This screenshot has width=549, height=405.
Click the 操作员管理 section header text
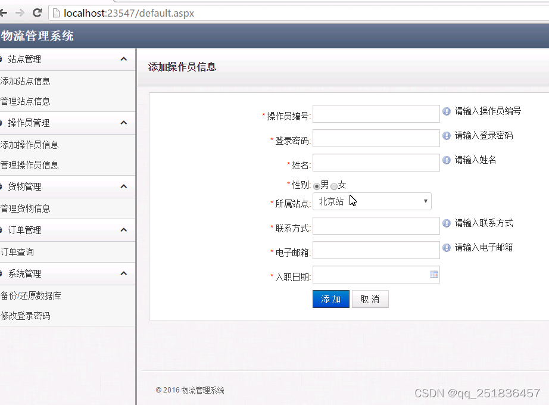point(29,123)
